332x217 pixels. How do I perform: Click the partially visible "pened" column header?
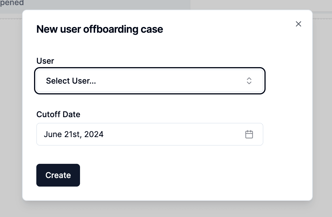point(12,3)
